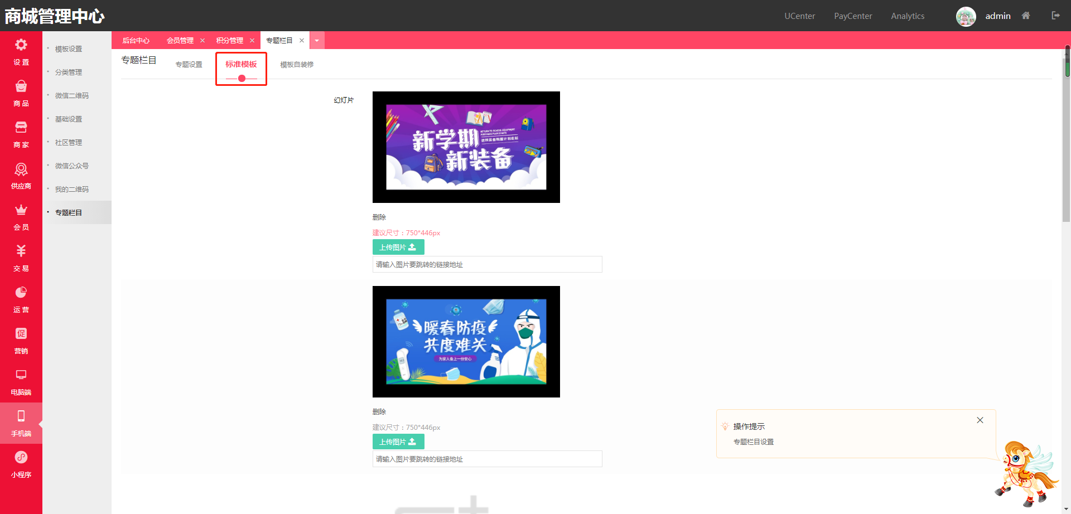Open the 专题设置 sub-tab
This screenshot has width=1071, height=514.
pos(189,65)
